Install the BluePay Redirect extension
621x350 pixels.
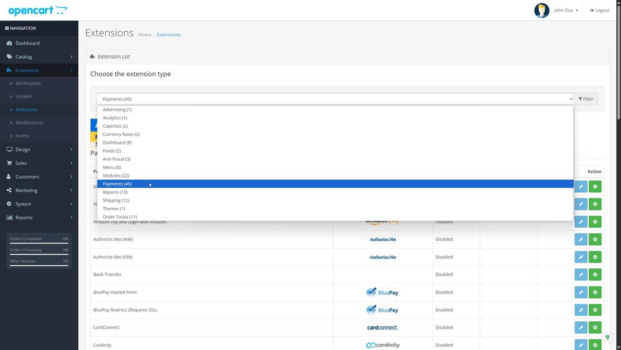point(595,310)
